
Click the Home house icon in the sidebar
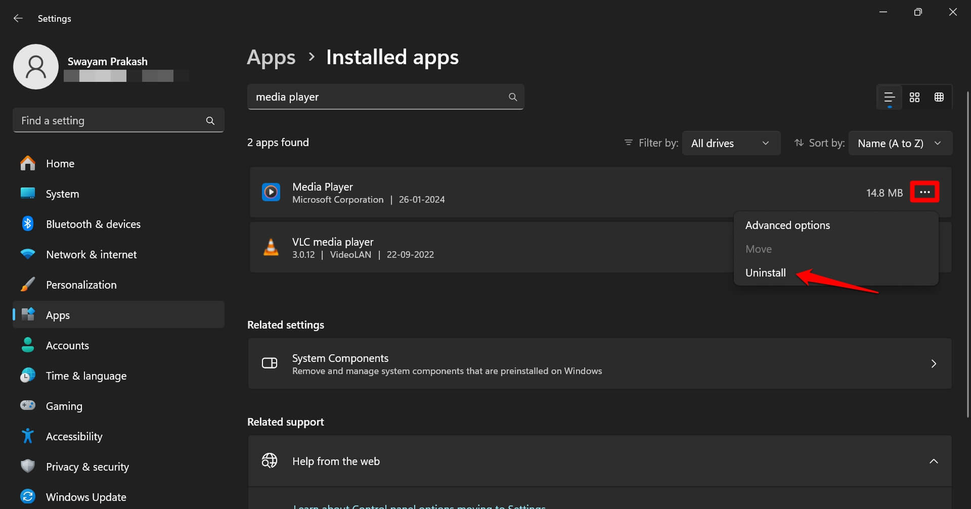coord(28,163)
